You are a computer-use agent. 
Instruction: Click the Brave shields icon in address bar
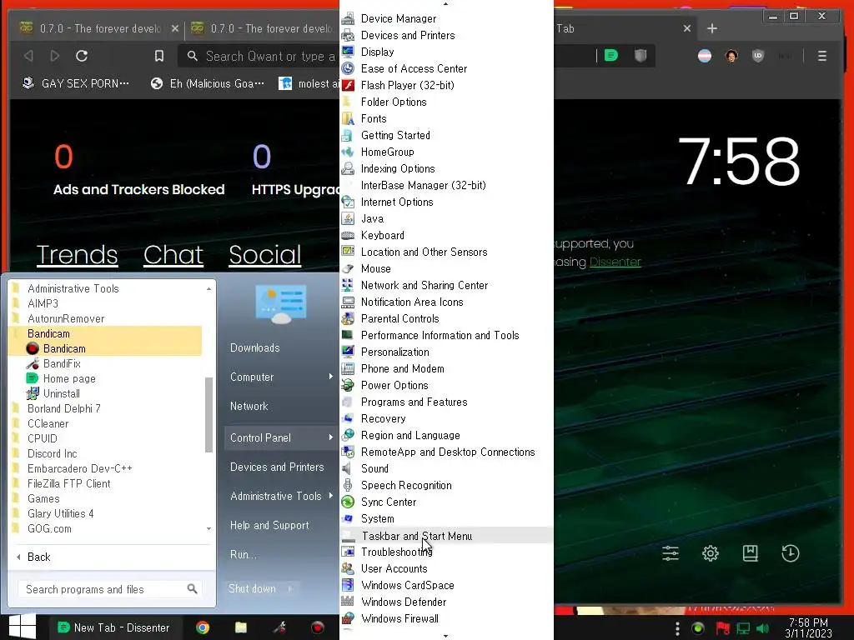[x=640, y=56]
